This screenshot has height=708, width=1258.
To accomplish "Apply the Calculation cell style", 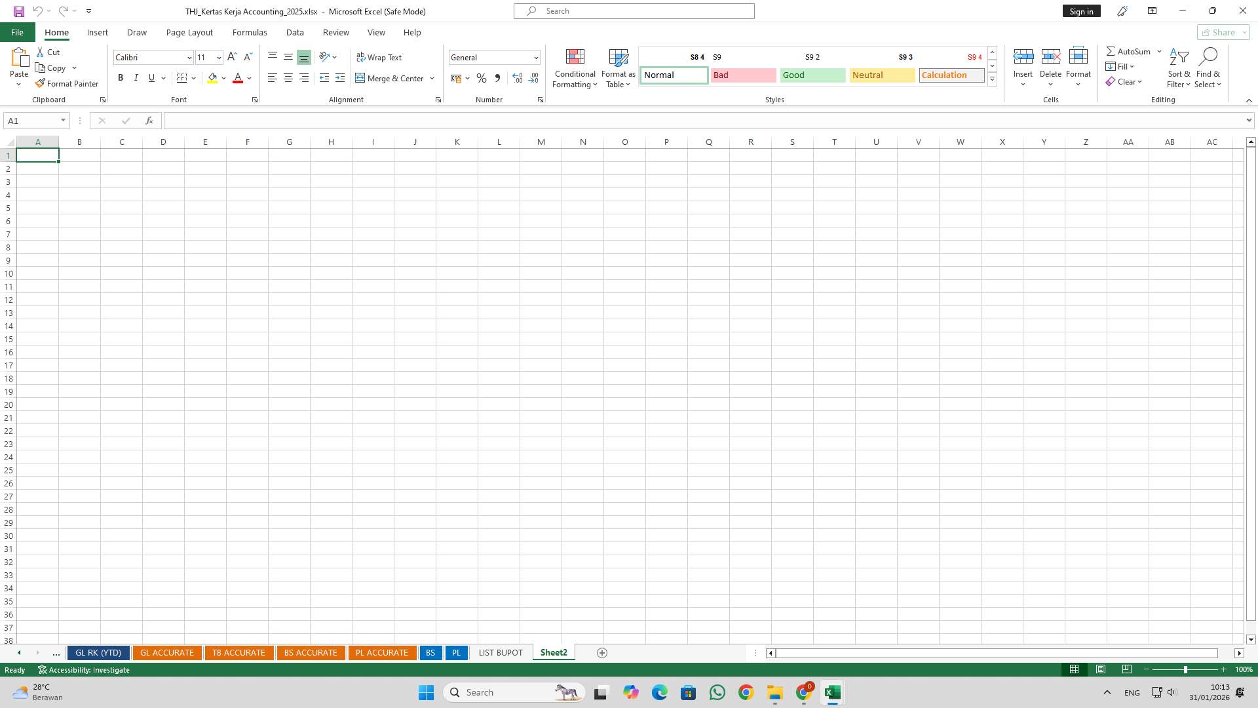I will [951, 75].
